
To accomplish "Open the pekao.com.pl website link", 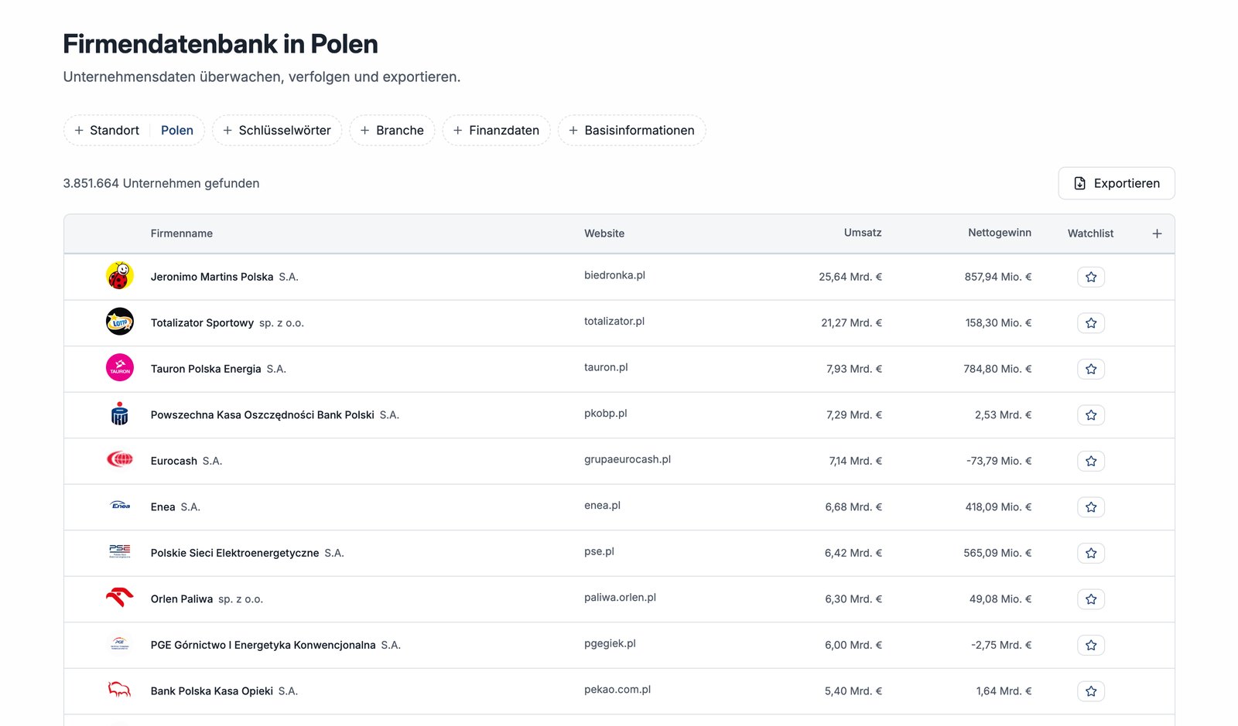I will (x=617, y=690).
